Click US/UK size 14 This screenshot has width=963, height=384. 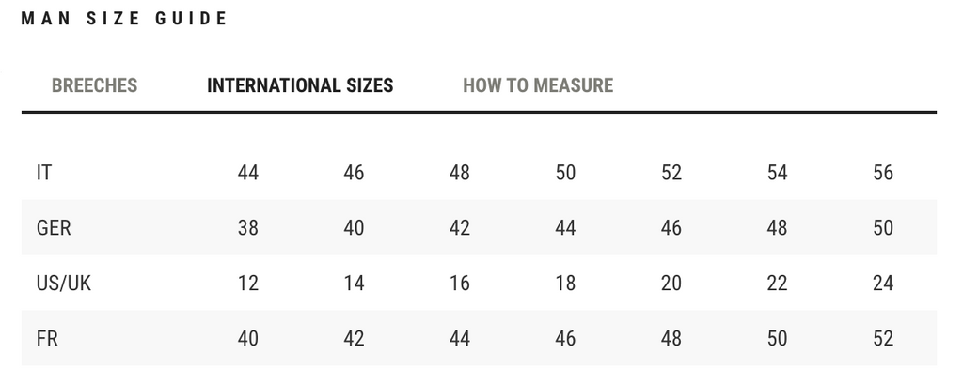354,284
